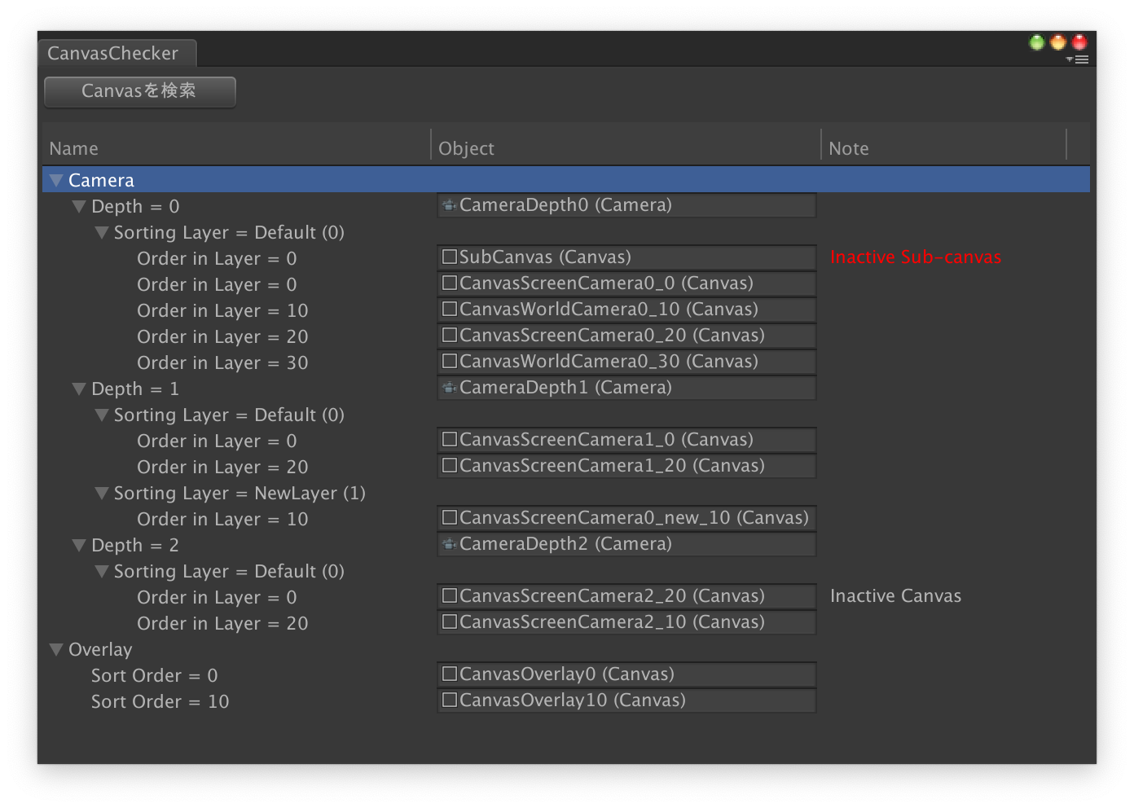Collapse Sorting Layer Default under Depth 1
The height and width of the screenshot is (808, 1134).
pyautogui.click(x=102, y=415)
